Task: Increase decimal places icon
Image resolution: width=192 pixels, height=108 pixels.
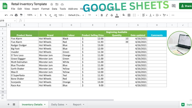Action: coord(55,15)
